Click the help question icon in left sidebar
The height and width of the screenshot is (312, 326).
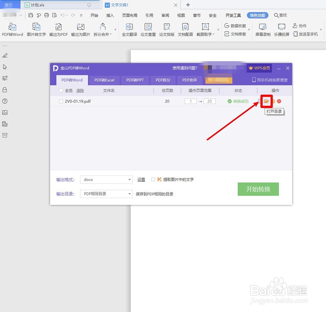(5, 101)
